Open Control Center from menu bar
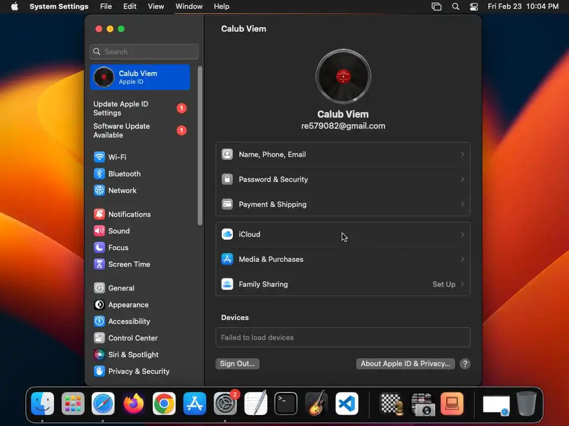The width and height of the screenshot is (569, 426). pyautogui.click(x=473, y=7)
